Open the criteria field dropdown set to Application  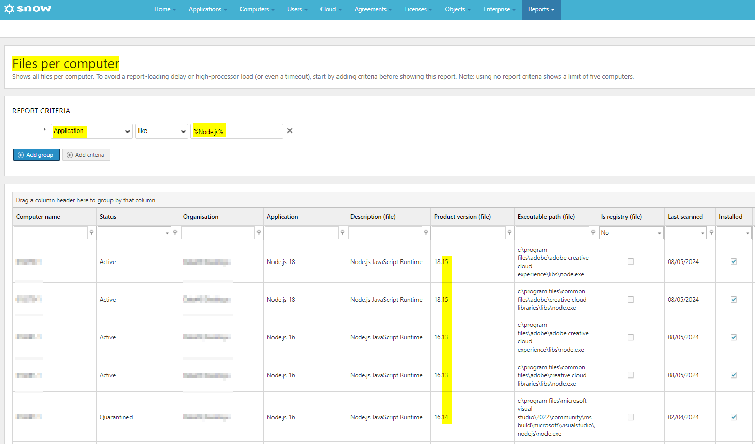point(92,131)
